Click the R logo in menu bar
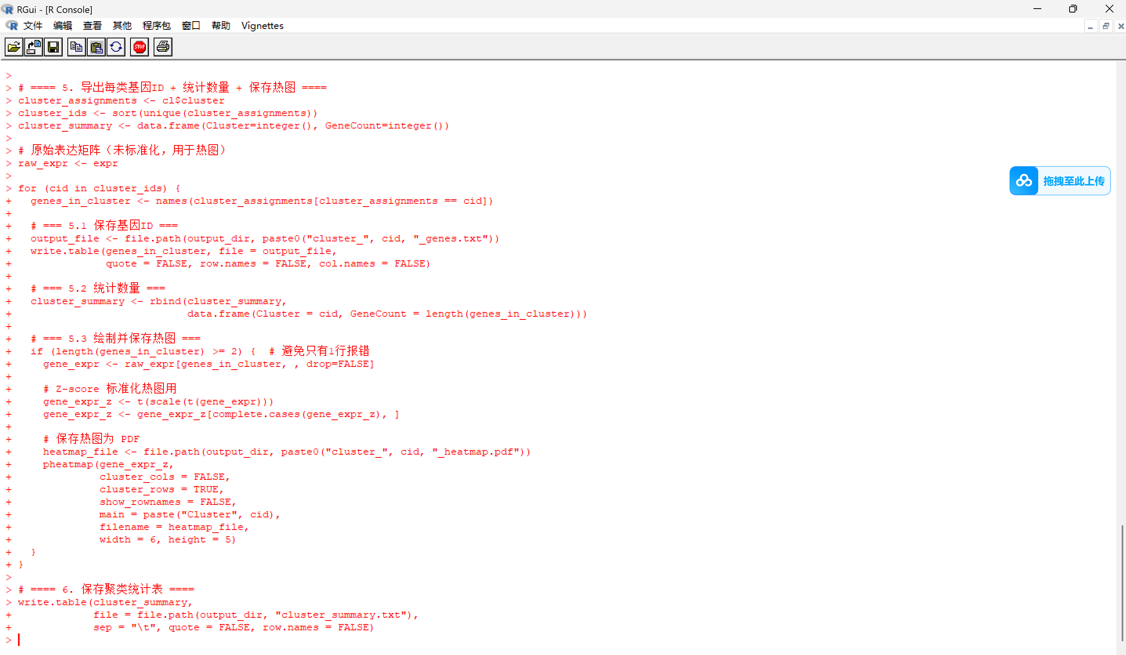Screen dimensions: 1126x655 click(x=12, y=25)
